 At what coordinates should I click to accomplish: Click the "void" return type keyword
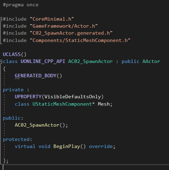(44, 147)
